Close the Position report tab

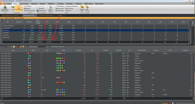click(x=64, y=15)
